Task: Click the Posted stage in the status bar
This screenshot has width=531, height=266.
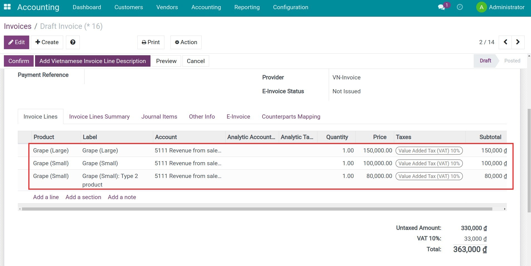Action: 512,61
